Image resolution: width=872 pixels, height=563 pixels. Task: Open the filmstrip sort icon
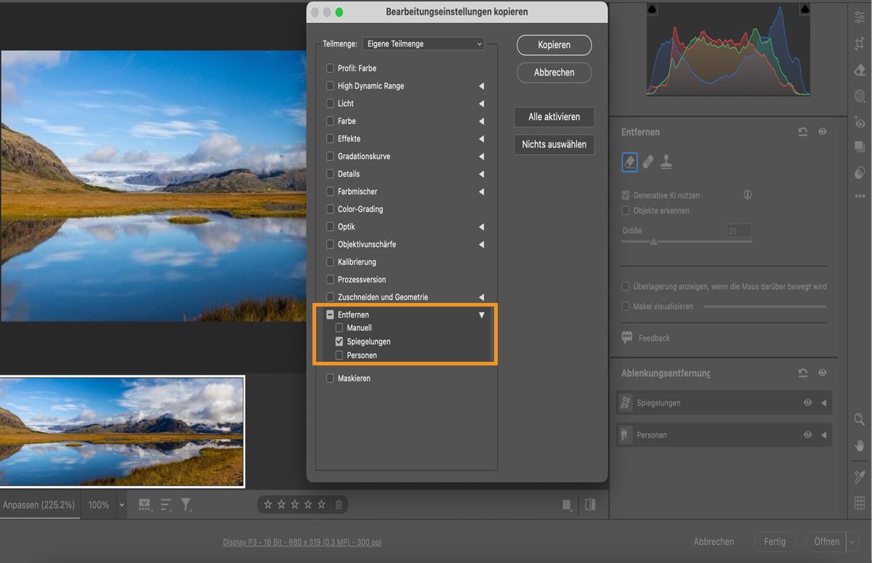pyautogui.click(x=166, y=504)
